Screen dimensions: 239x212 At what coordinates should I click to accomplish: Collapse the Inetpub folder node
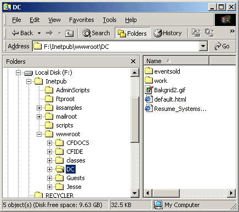point(29,81)
